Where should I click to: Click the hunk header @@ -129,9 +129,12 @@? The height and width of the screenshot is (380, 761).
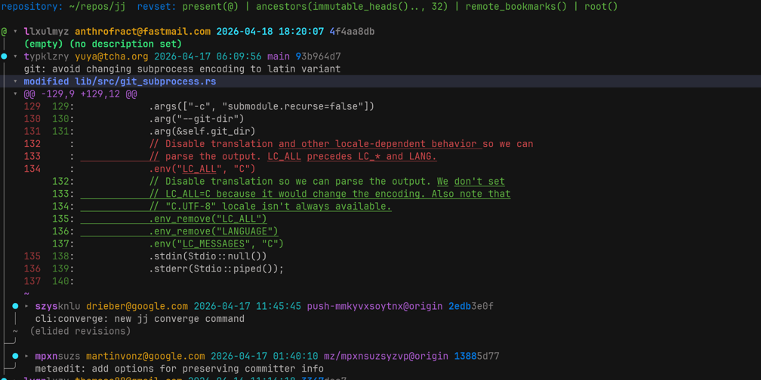(x=80, y=94)
